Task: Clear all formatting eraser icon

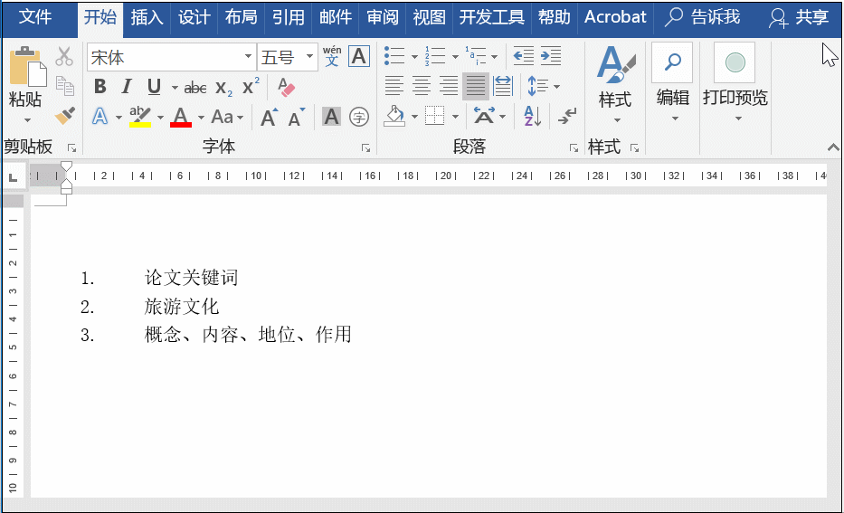Action: tap(286, 87)
